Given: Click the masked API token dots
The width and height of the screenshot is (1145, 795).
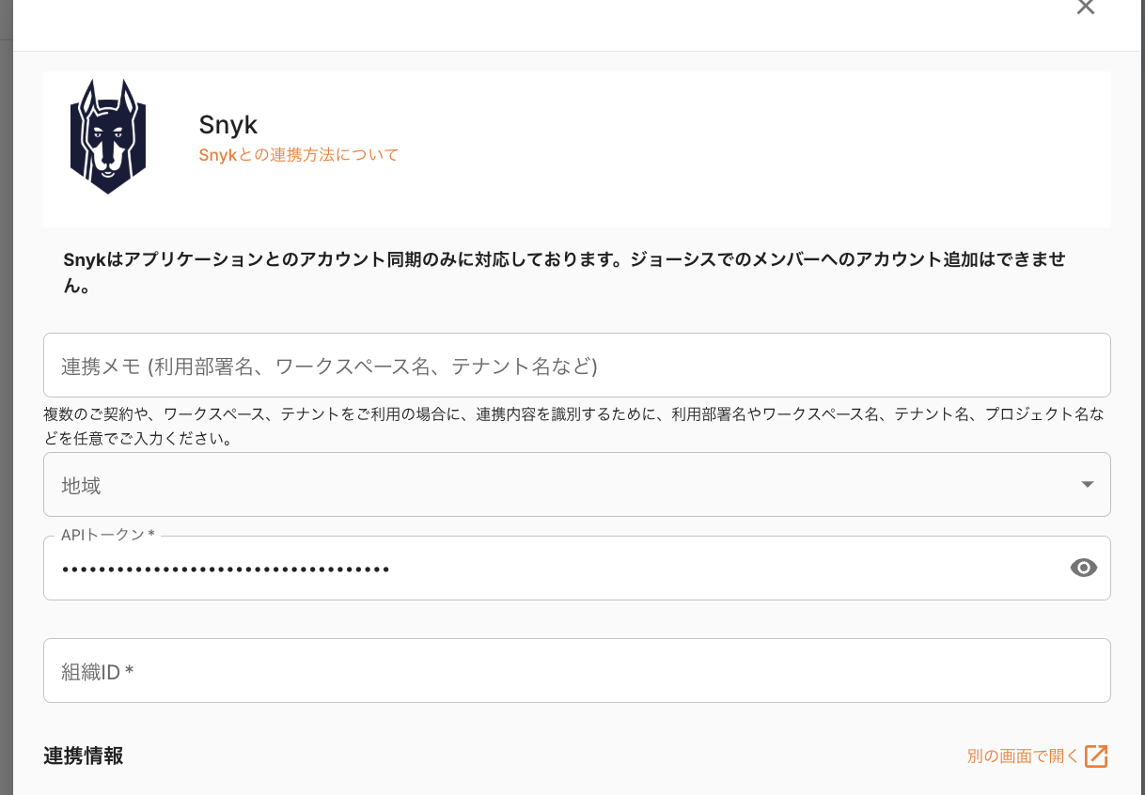Looking at the screenshot, I should tap(226, 569).
